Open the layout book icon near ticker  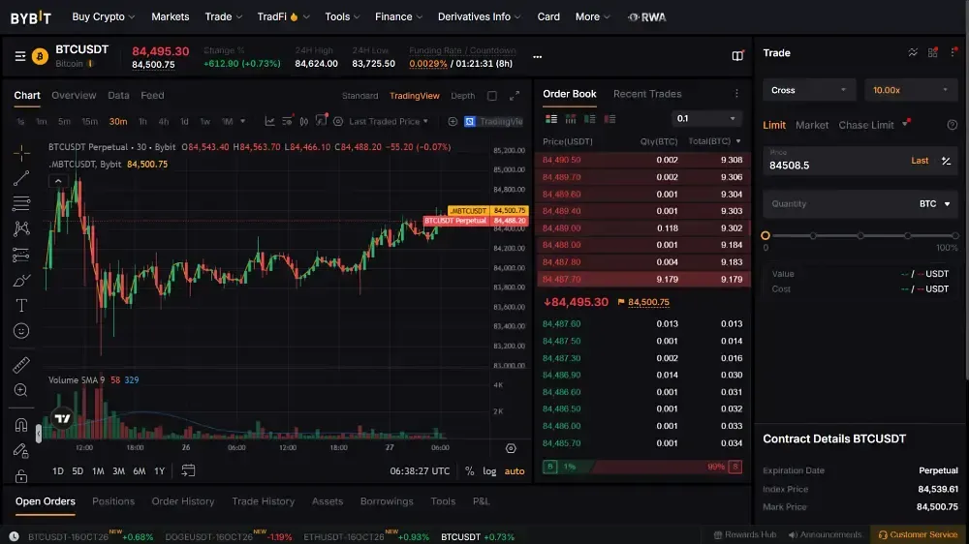click(737, 56)
